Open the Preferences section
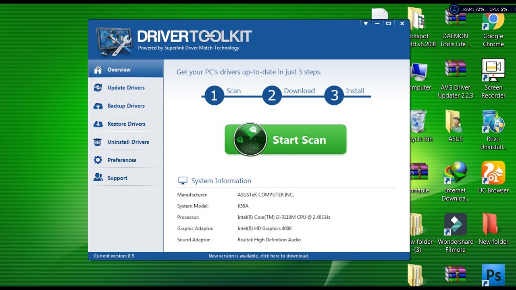This screenshot has width=516, height=290. 126,160
